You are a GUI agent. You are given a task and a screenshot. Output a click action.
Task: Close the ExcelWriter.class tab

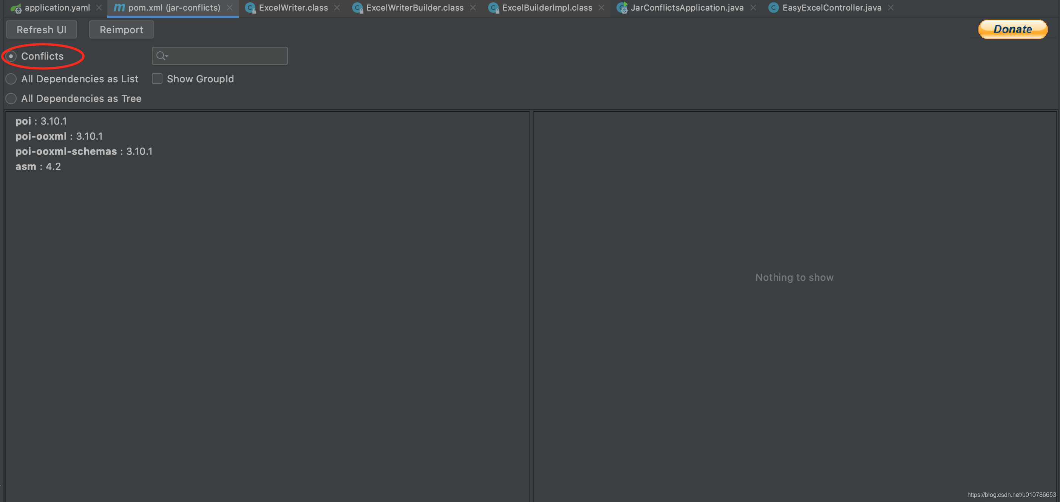[337, 8]
